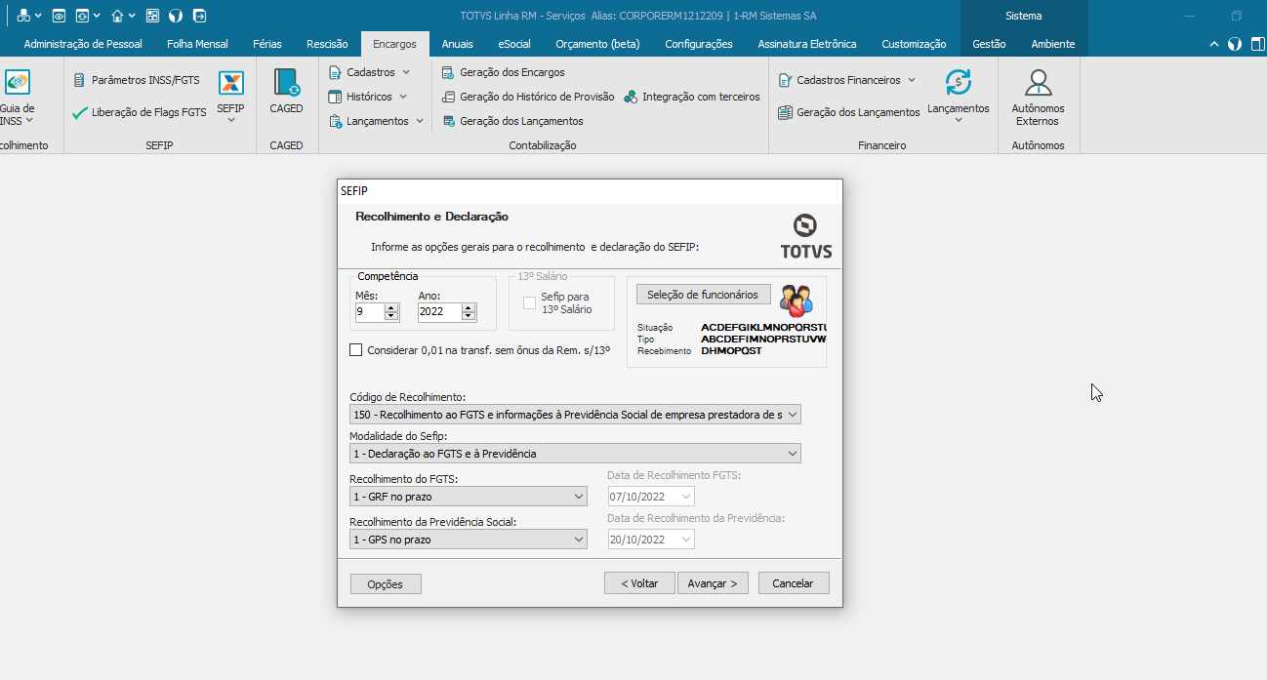Expand the Históricos ribbon dropdown
The height and width of the screenshot is (680, 1267).
click(x=403, y=97)
